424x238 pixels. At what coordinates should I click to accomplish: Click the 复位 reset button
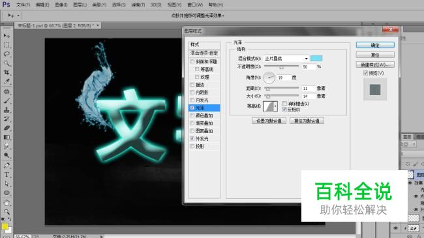pos(375,55)
